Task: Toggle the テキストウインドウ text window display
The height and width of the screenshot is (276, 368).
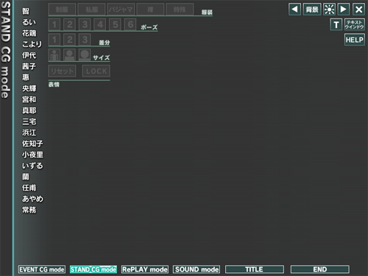Action: click(355, 25)
